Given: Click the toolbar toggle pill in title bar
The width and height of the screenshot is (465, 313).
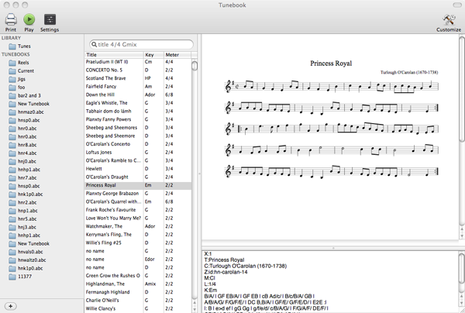Looking at the screenshot, I should pyautogui.click(x=457, y=5).
